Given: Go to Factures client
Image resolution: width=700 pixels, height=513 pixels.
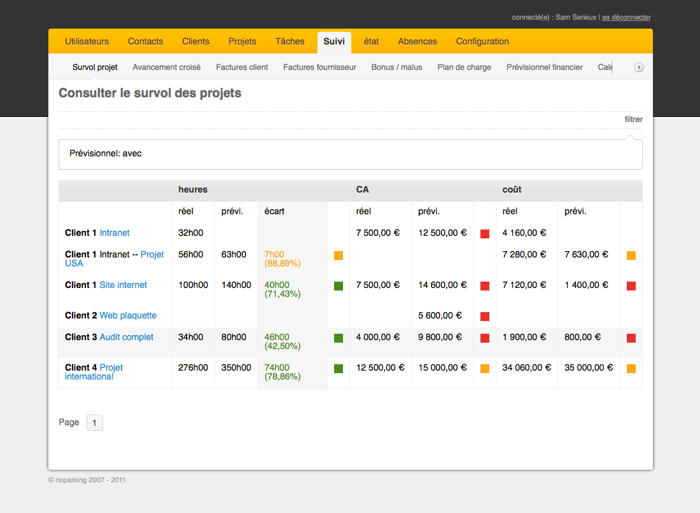Looking at the screenshot, I should [x=242, y=67].
